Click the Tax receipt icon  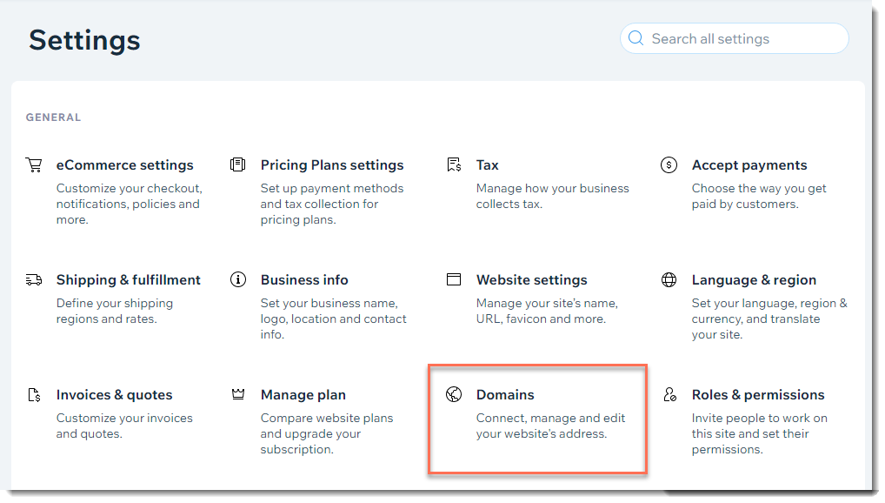454,164
